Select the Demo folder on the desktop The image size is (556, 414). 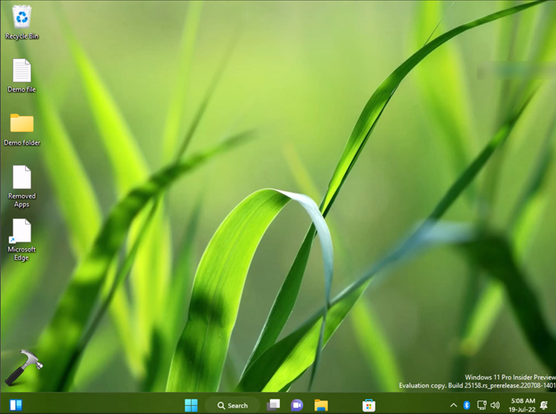pyautogui.click(x=22, y=123)
